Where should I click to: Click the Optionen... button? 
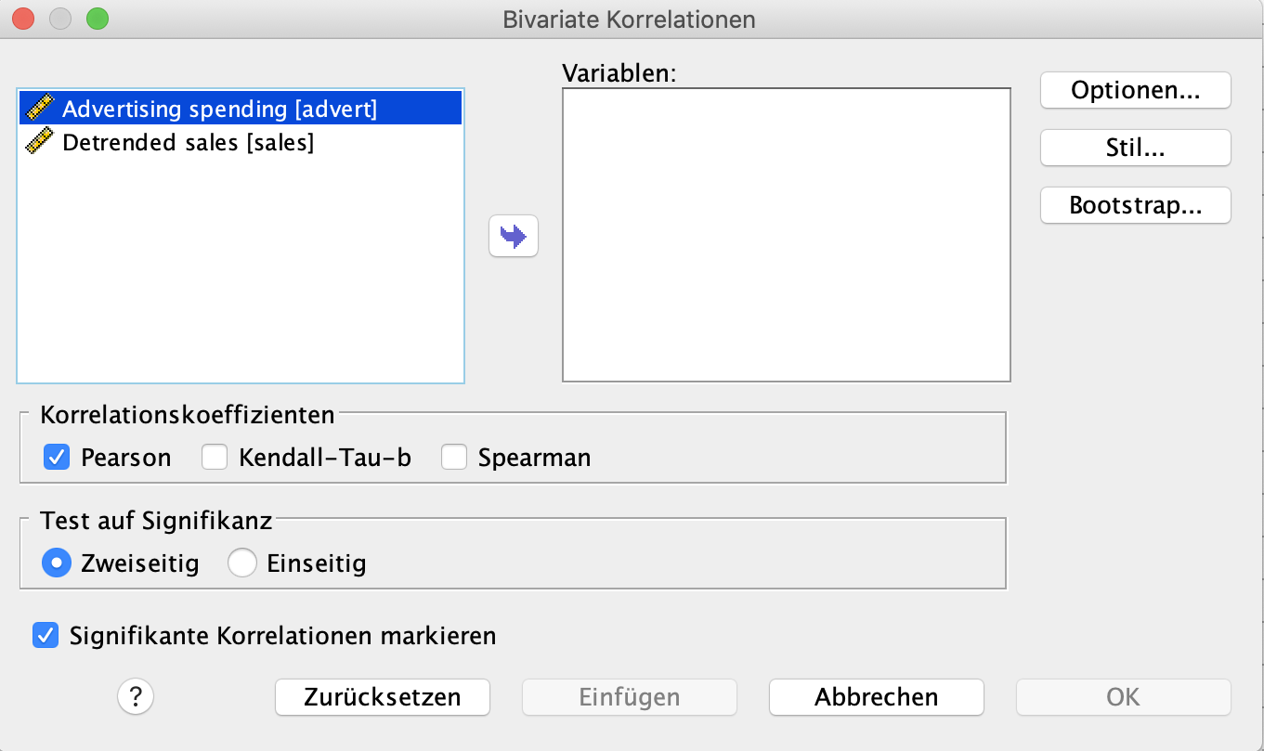point(1134,90)
